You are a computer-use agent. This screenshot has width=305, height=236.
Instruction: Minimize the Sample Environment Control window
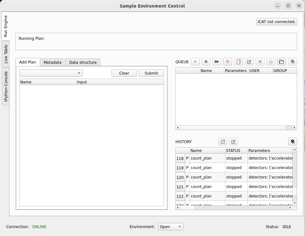278,6
